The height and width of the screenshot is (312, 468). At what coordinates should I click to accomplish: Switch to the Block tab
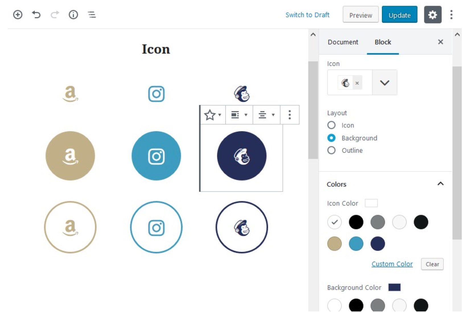click(x=383, y=42)
